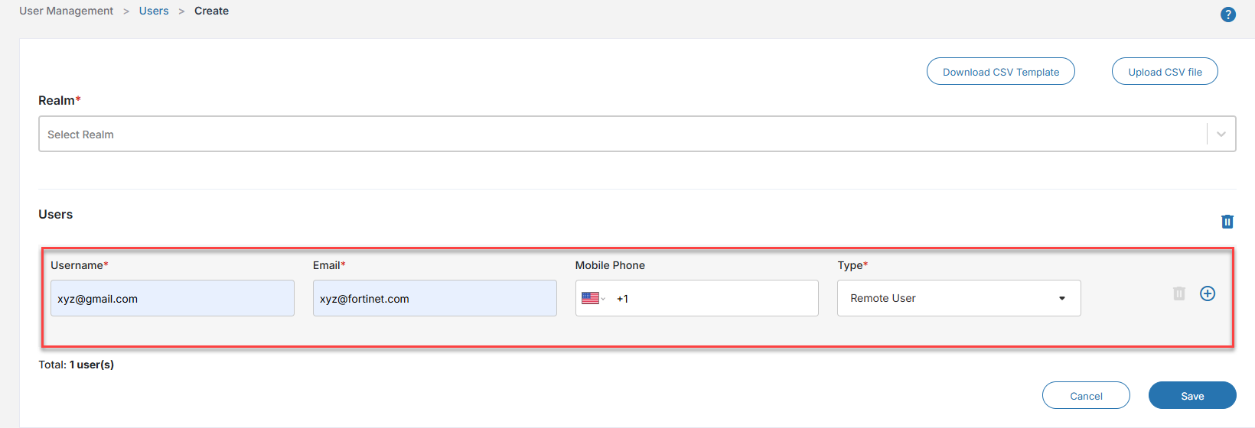
Task: Click the Total 1 user(s) text
Action: (x=77, y=365)
